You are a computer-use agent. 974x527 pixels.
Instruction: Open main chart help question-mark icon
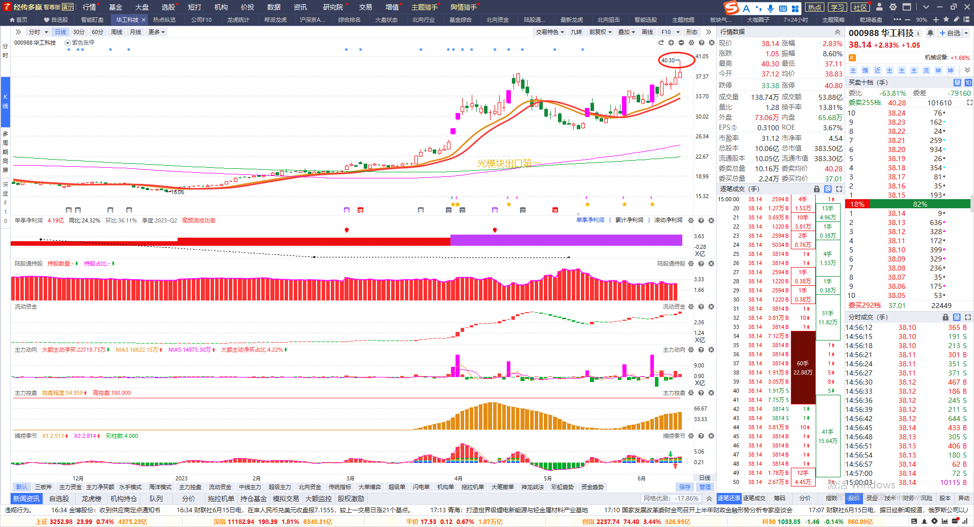701,43
